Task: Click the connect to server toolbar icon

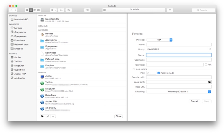Action: click(61, 10)
